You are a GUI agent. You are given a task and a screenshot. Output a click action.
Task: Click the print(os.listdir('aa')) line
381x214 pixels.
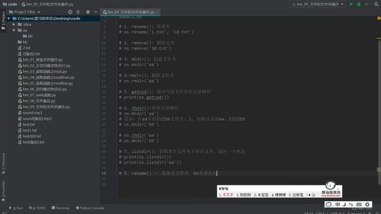click(150, 162)
